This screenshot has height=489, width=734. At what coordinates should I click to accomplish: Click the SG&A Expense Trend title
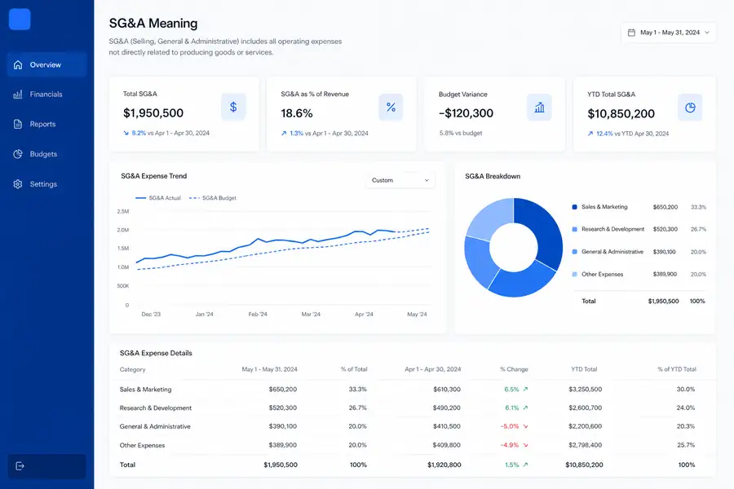click(x=154, y=176)
